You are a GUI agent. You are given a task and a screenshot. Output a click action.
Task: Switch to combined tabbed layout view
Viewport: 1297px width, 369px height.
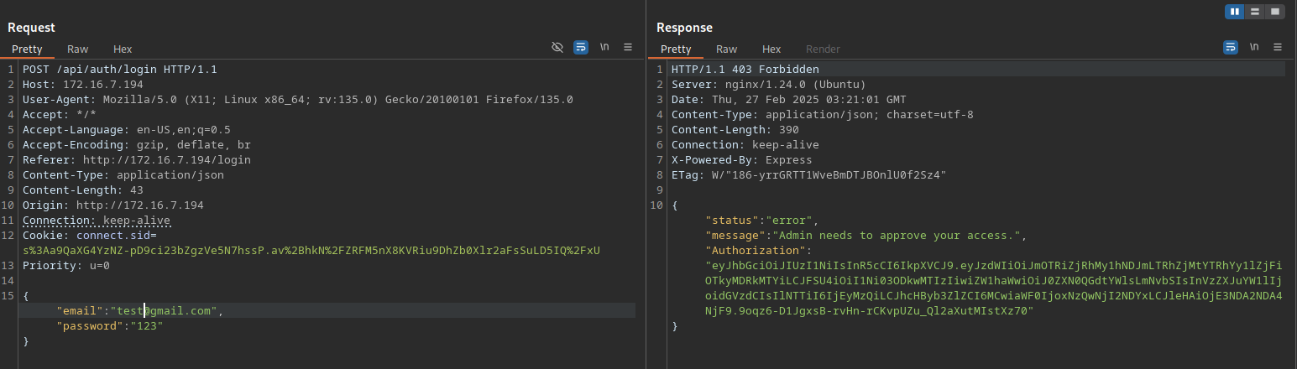point(1275,12)
